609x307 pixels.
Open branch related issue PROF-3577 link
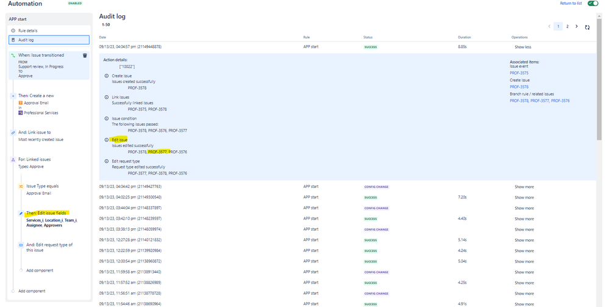click(x=540, y=101)
